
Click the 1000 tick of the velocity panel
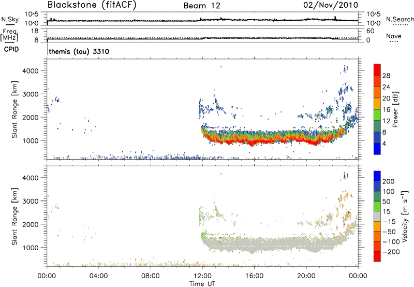[31, 248]
